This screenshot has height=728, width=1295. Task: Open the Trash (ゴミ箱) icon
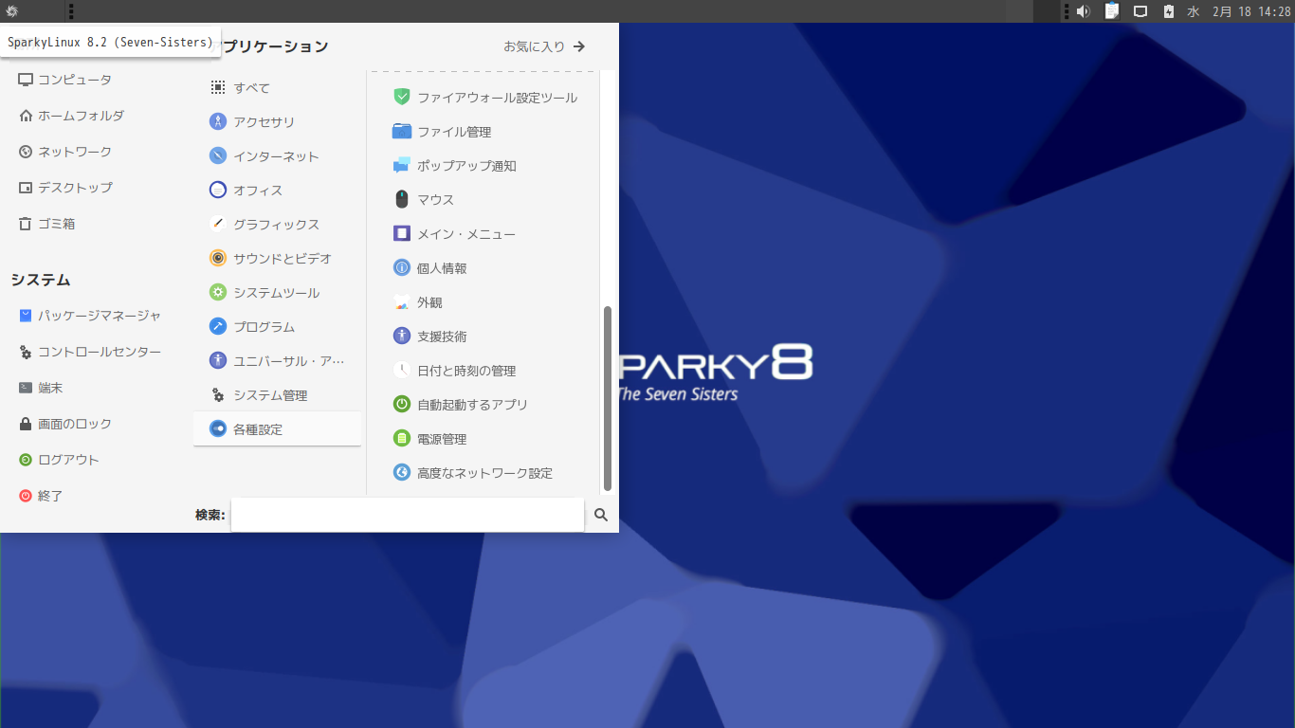26,224
